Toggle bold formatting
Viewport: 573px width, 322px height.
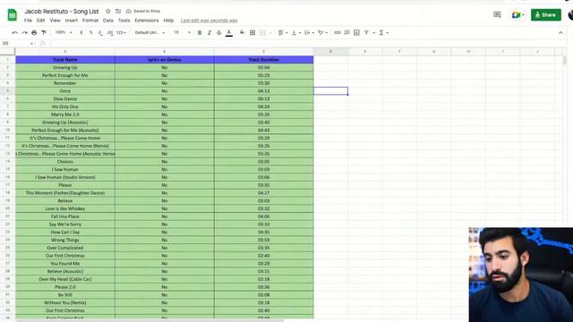[200, 33]
